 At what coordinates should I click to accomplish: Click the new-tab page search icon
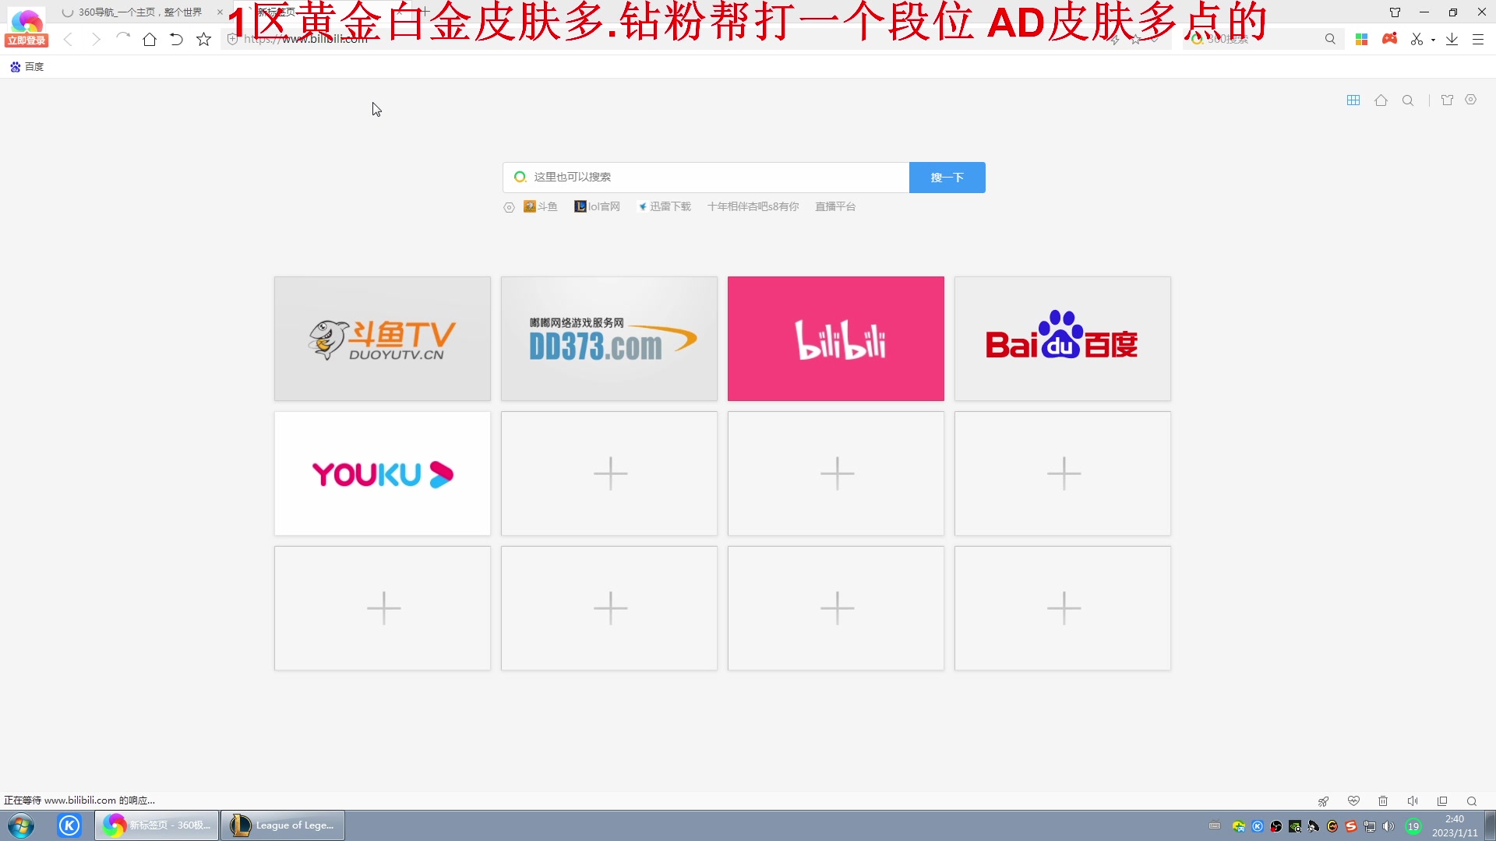pyautogui.click(x=1408, y=100)
